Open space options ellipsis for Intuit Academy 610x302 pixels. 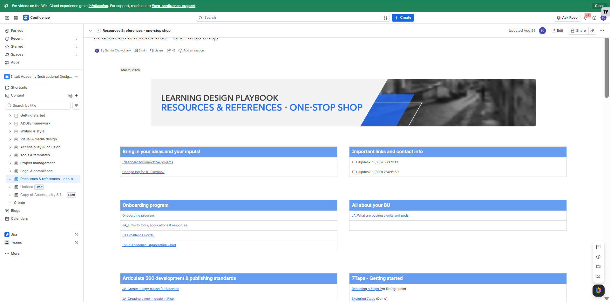76,77
